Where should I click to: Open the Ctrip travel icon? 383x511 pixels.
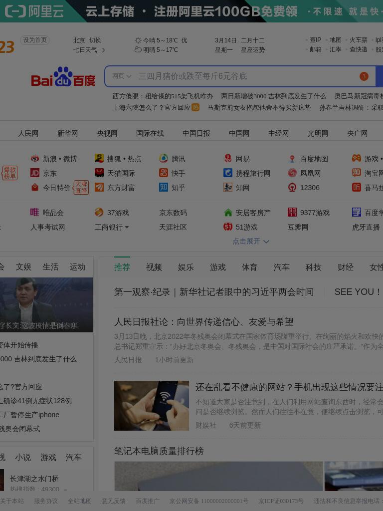[227, 173]
